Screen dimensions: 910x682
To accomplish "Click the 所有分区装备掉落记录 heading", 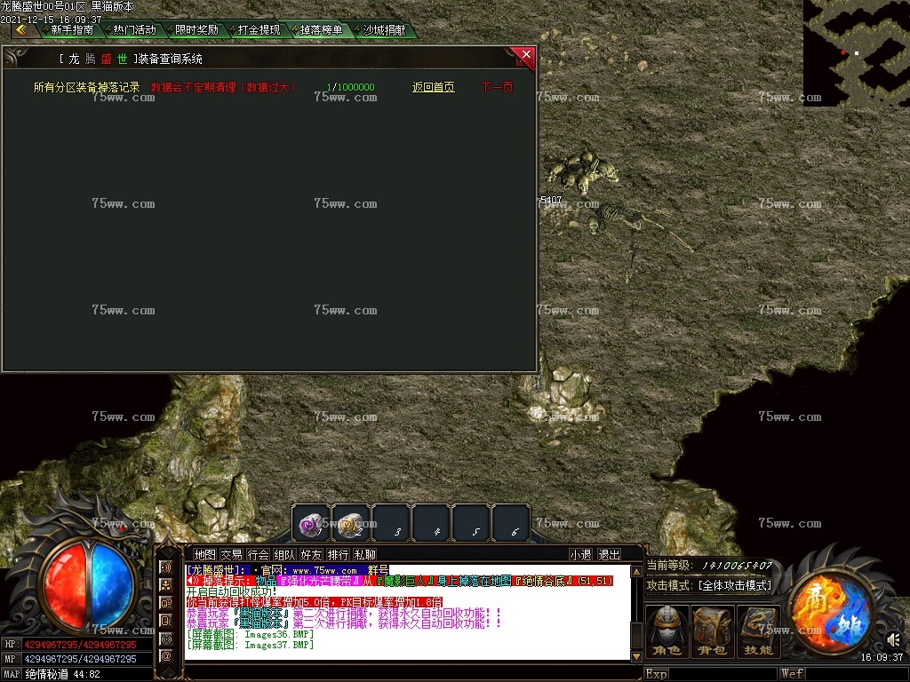I will tap(86, 87).
